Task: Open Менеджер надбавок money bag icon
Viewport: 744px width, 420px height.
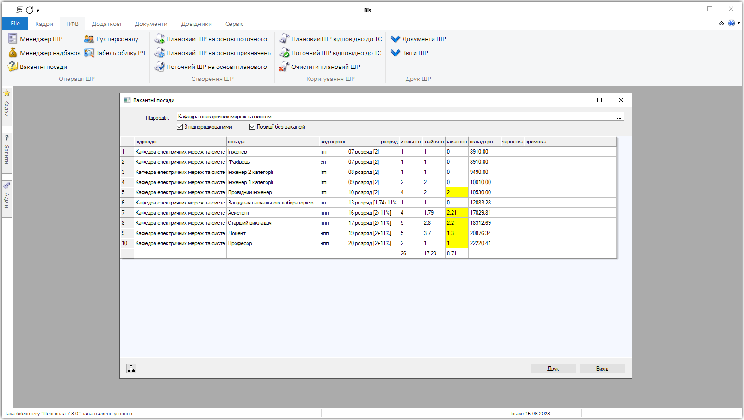Action: [13, 53]
